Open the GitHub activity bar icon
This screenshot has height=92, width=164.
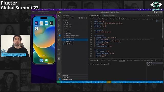[x=59, y=59]
